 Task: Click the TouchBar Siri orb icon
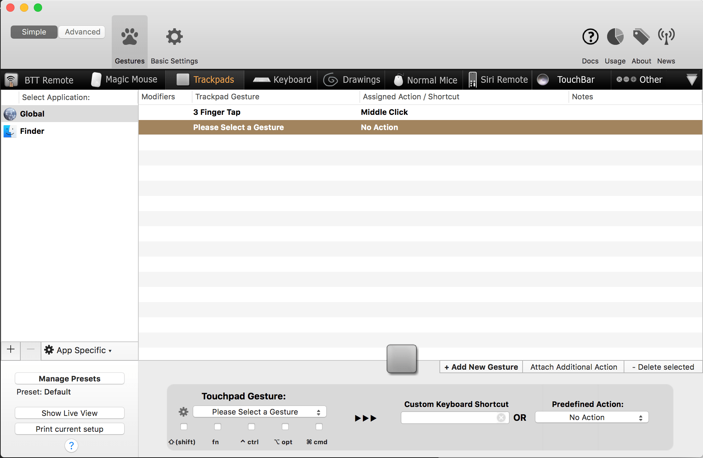(543, 80)
